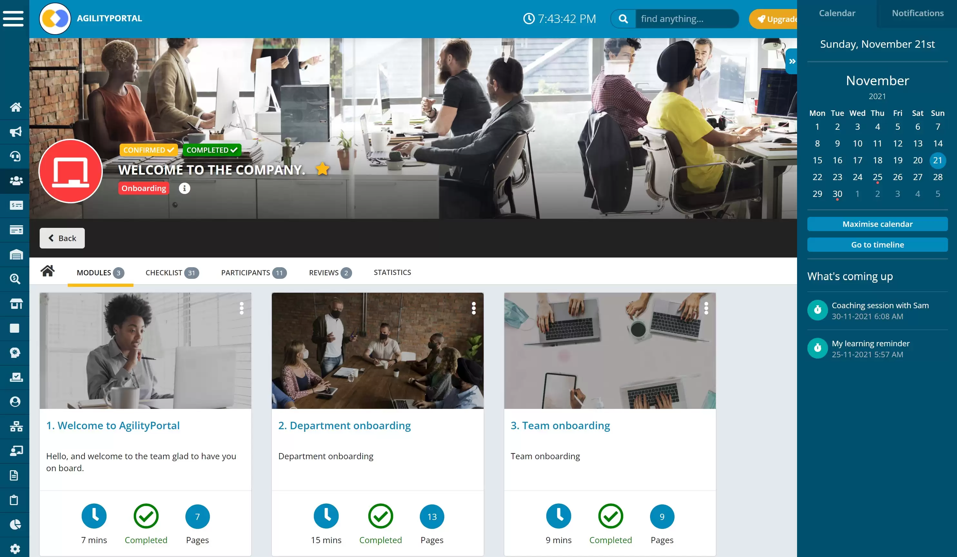Click the info icon beside Onboarding

[184, 188]
